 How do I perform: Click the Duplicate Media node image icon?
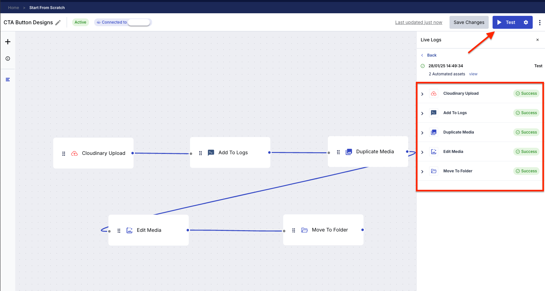(349, 152)
